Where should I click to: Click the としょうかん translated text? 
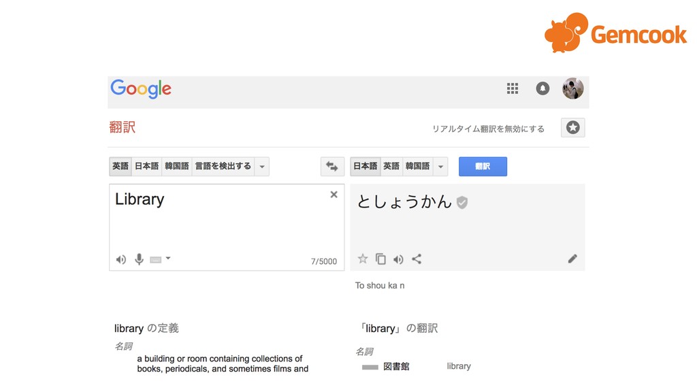coord(404,201)
